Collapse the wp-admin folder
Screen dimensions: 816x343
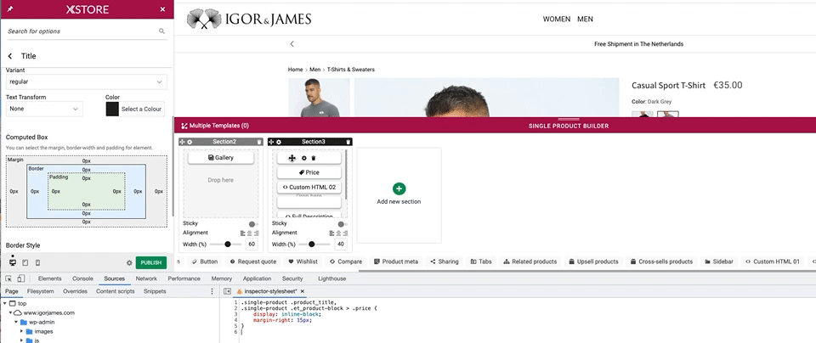click(x=16, y=323)
